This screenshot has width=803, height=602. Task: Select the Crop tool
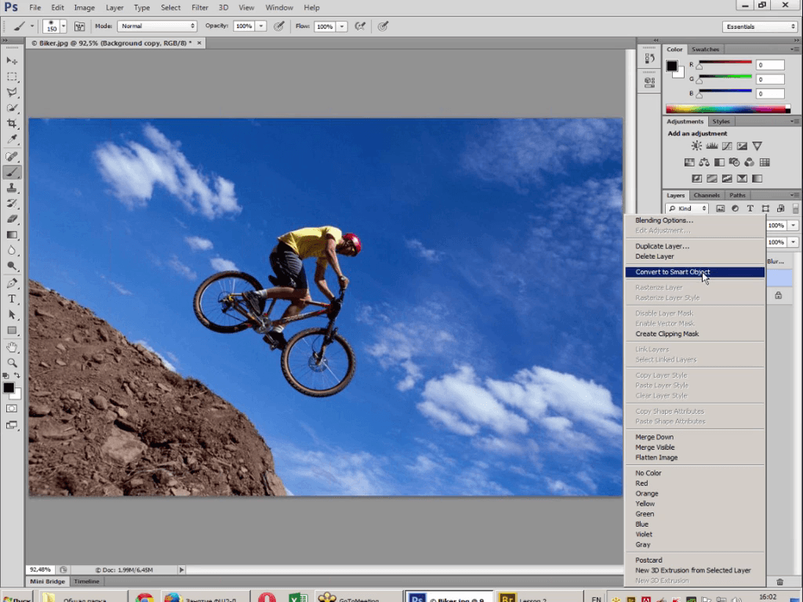click(x=12, y=123)
